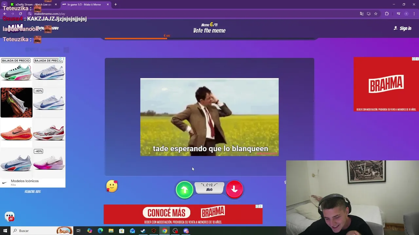Open the Windows Start menu
The image size is (419, 235).
tap(5, 231)
